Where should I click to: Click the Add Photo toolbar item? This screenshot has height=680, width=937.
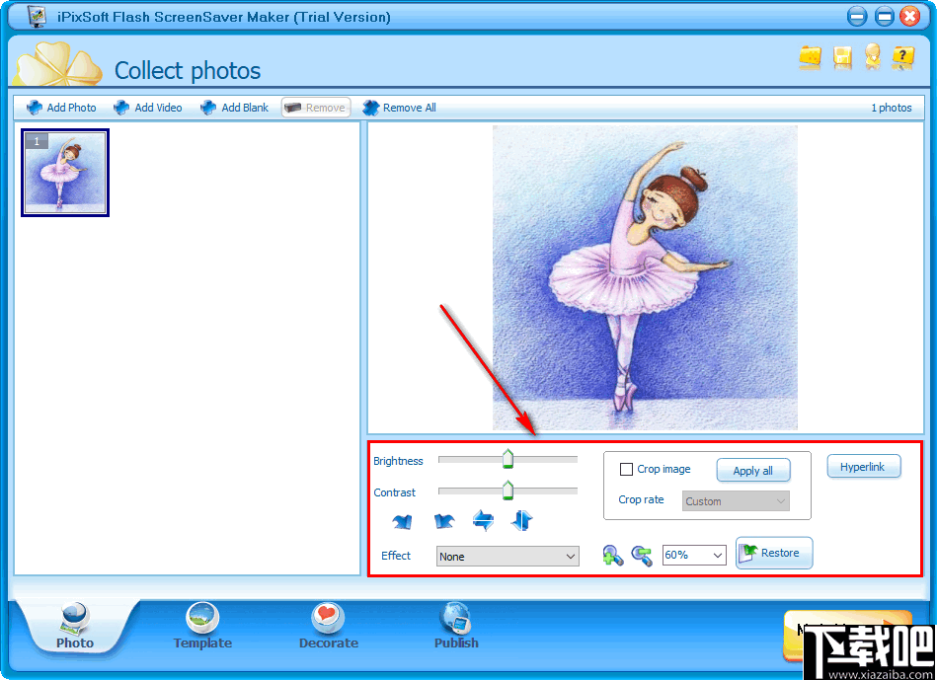point(60,107)
